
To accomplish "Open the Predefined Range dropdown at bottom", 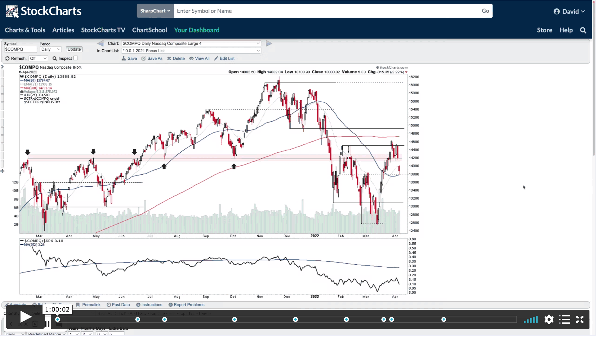I will click(47, 334).
